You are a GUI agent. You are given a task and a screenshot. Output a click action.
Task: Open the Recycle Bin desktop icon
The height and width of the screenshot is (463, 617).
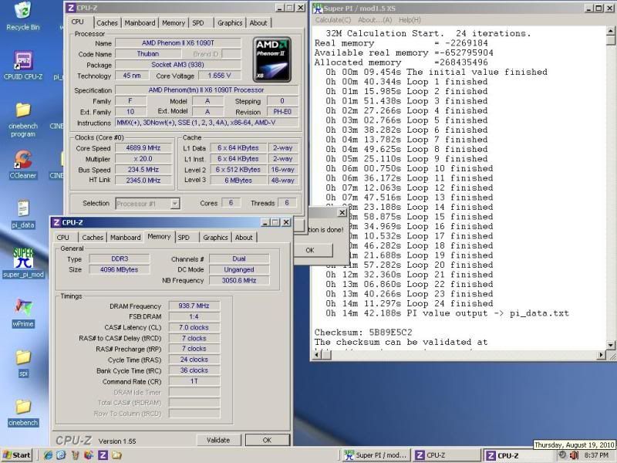tap(23, 15)
